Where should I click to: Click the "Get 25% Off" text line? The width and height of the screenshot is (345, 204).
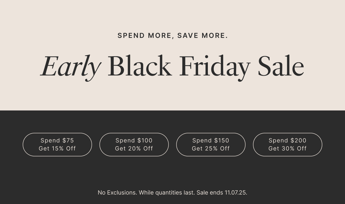pos(211,149)
